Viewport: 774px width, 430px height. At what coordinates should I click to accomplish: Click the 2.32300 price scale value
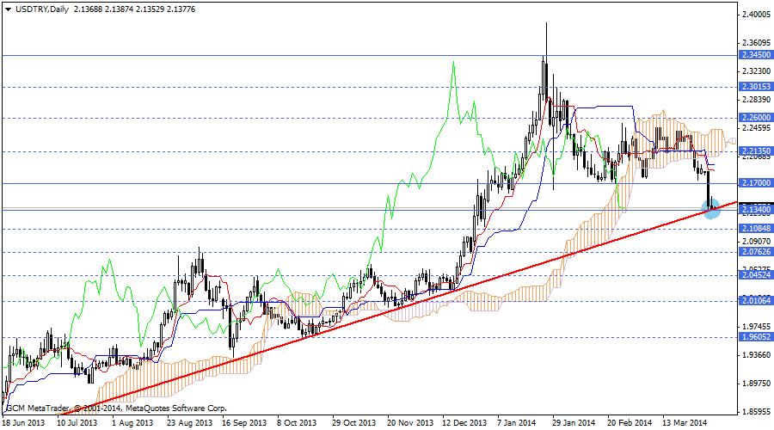coord(756,71)
